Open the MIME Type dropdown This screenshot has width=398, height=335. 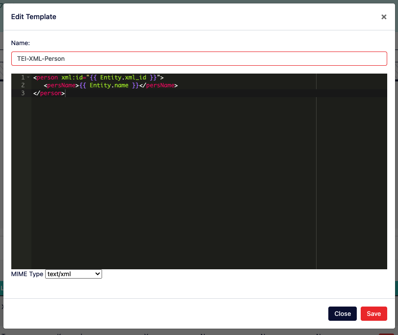73,274
